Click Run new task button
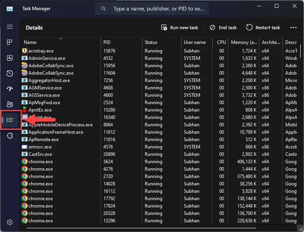This screenshot has height=232, width=304. pos(180,28)
